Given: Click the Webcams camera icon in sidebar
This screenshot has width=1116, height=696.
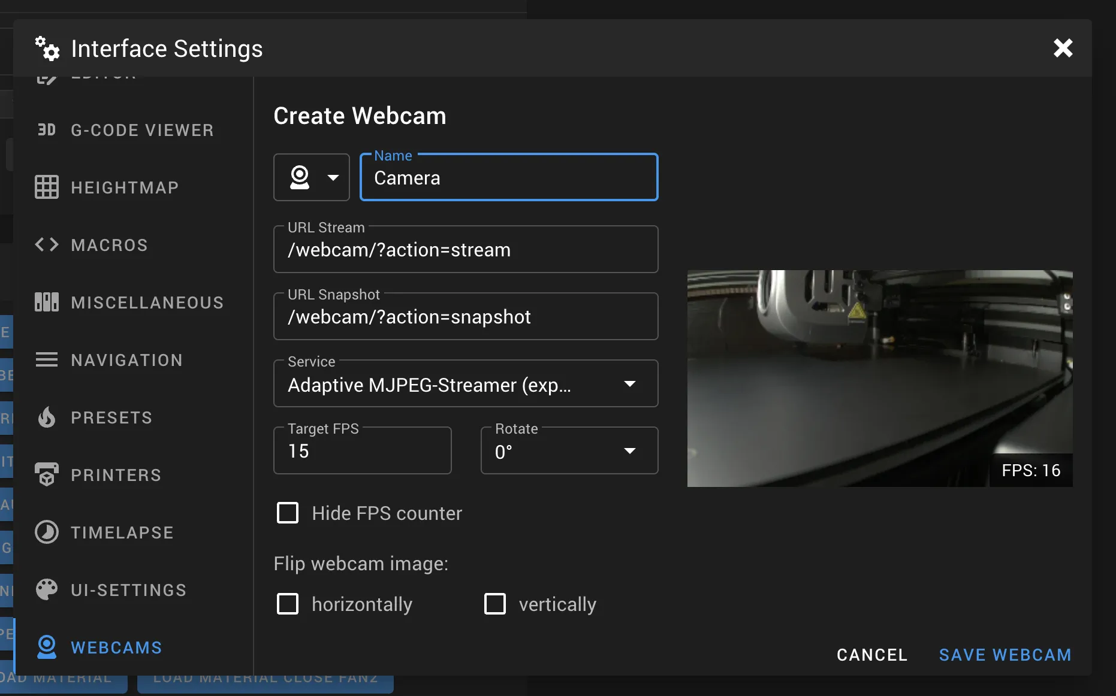Looking at the screenshot, I should click(47, 647).
